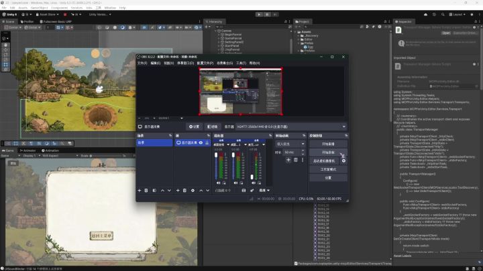Click Unity Play button in top toolbar

pos(259,15)
